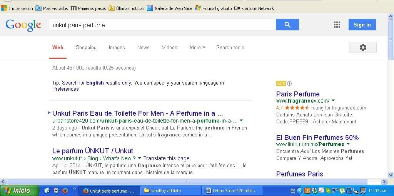Click About 467,000 results text
This screenshot has width=394, height=196.
[x=94, y=68]
